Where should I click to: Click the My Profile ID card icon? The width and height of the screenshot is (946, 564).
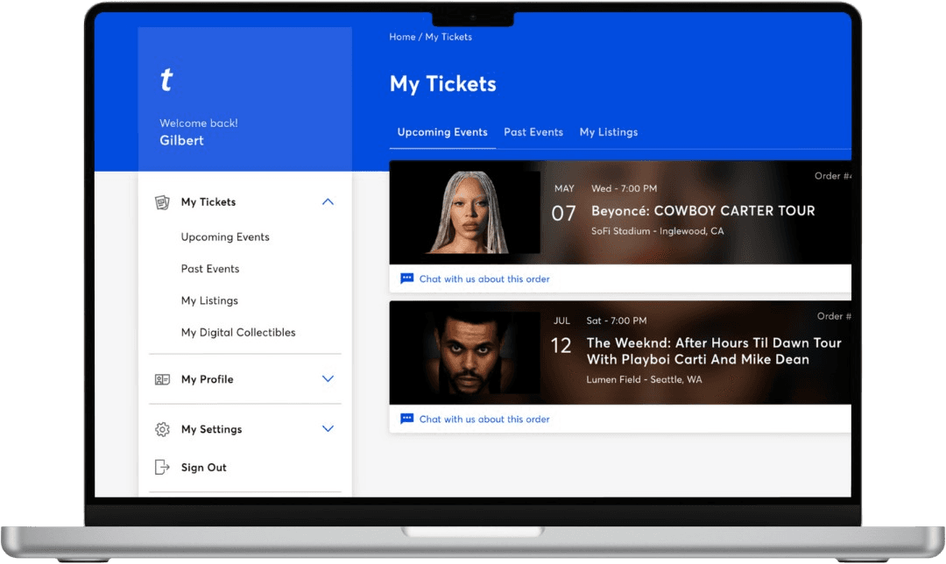(x=162, y=379)
